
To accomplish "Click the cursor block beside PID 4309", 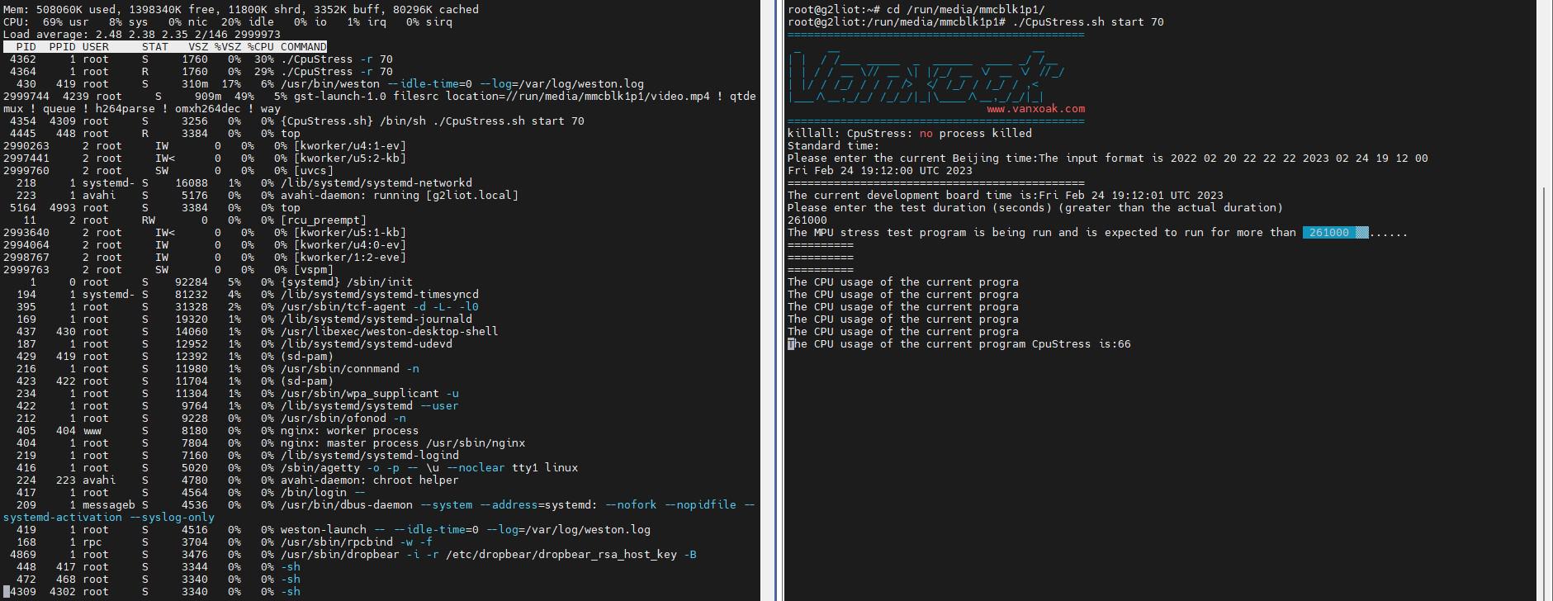I will click(x=7, y=592).
